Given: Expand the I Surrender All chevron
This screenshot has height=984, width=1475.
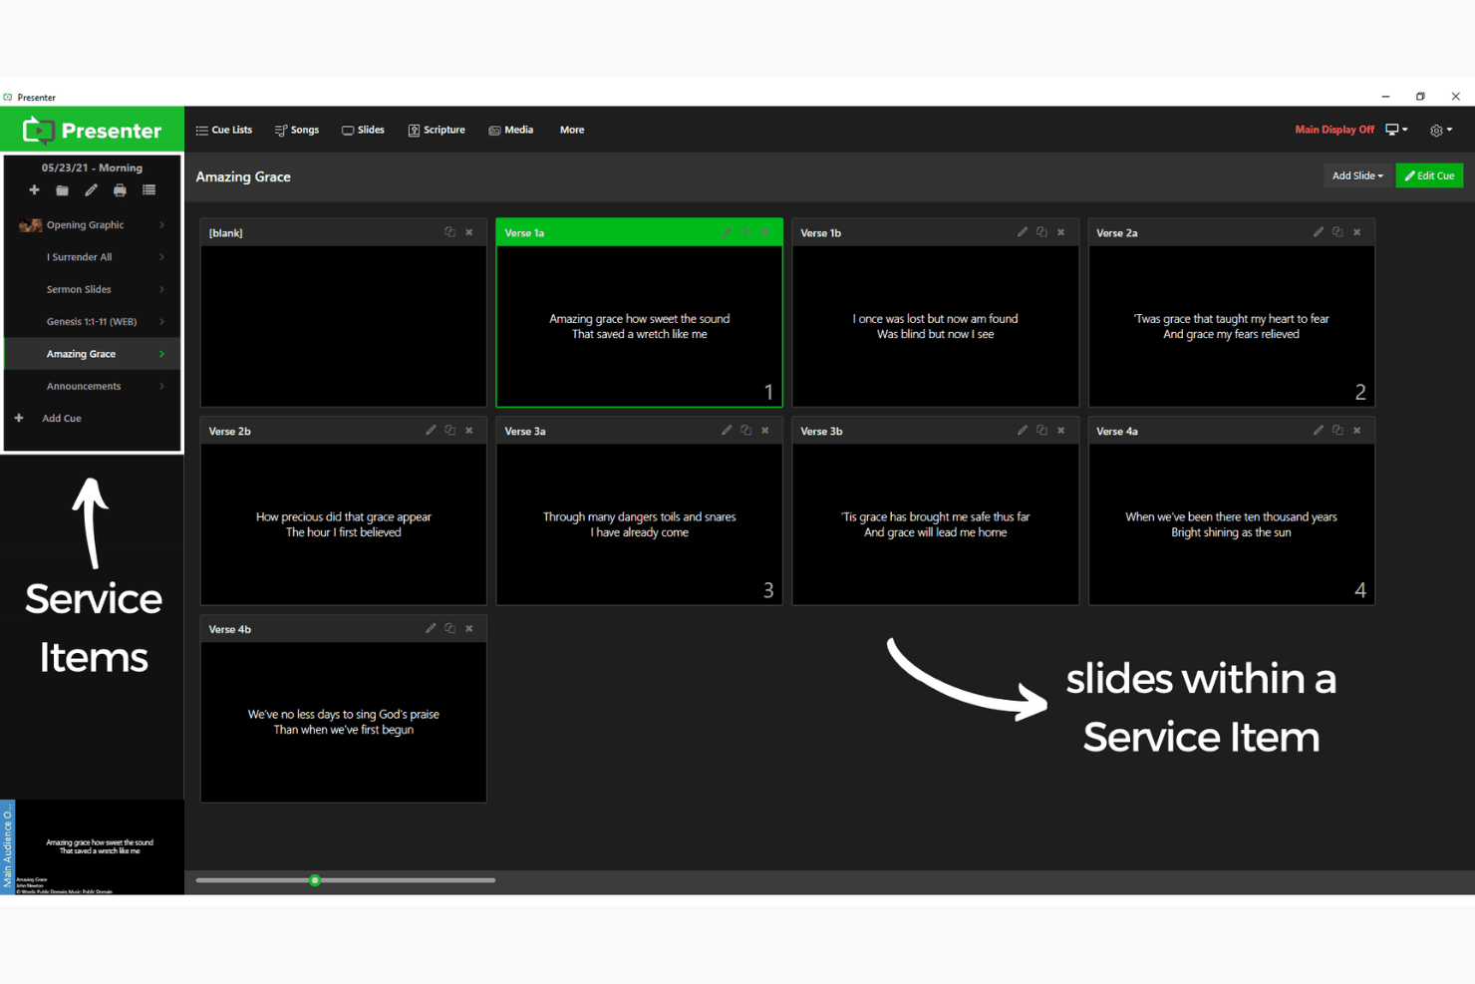Looking at the screenshot, I should 161,257.
